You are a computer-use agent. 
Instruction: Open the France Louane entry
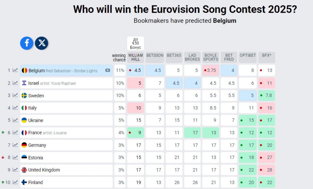[47, 133]
